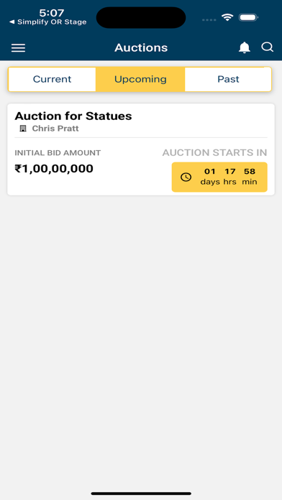
Task: Tap the Wi-Fi status icon
Action: [227, 17]
